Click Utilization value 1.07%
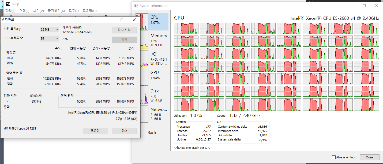The height and width of the screenshot is (164, 383). 196,116
